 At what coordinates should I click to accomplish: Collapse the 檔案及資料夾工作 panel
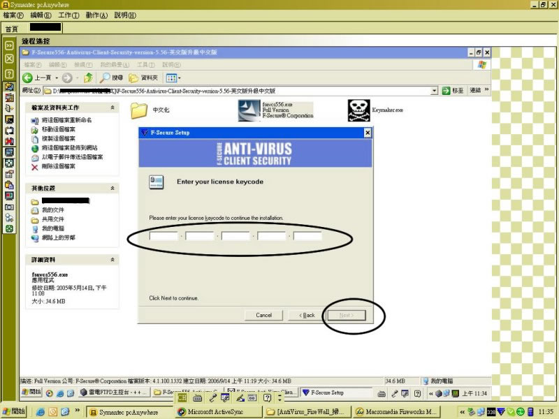click(112, 108)
